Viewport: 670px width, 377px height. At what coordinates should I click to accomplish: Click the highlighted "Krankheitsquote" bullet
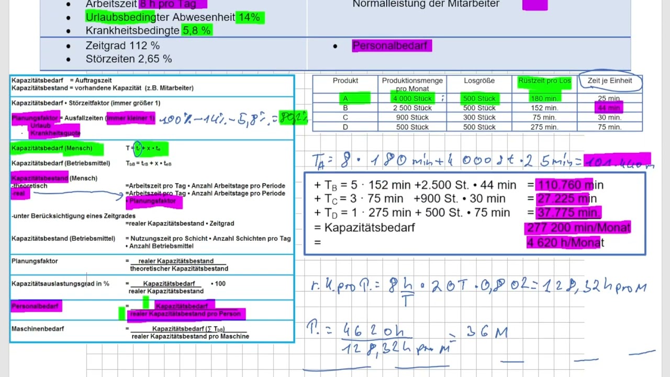(x=55, y=134)
